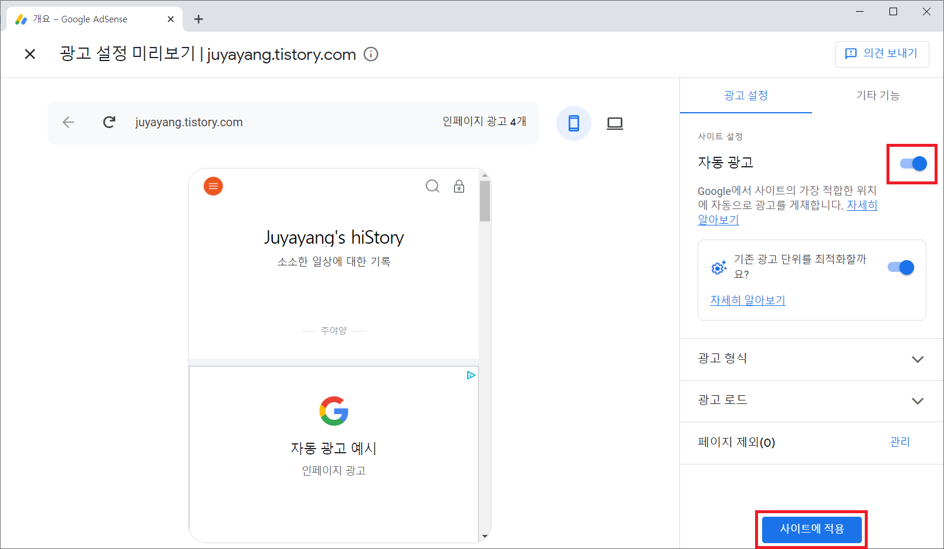Maximize the browser window
Viewport: 944px width, 549px height.
click(893, 12)
